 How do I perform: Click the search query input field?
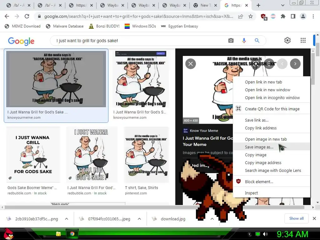click(x=141, y=41)
